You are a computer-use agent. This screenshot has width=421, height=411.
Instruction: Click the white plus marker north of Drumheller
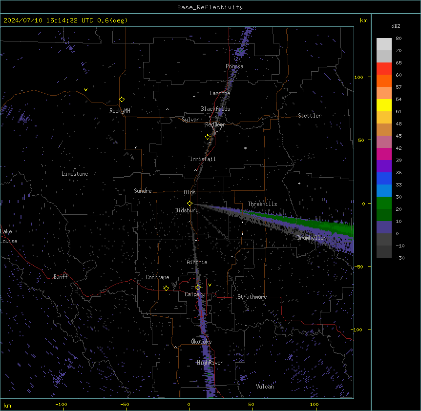(299, 183)
